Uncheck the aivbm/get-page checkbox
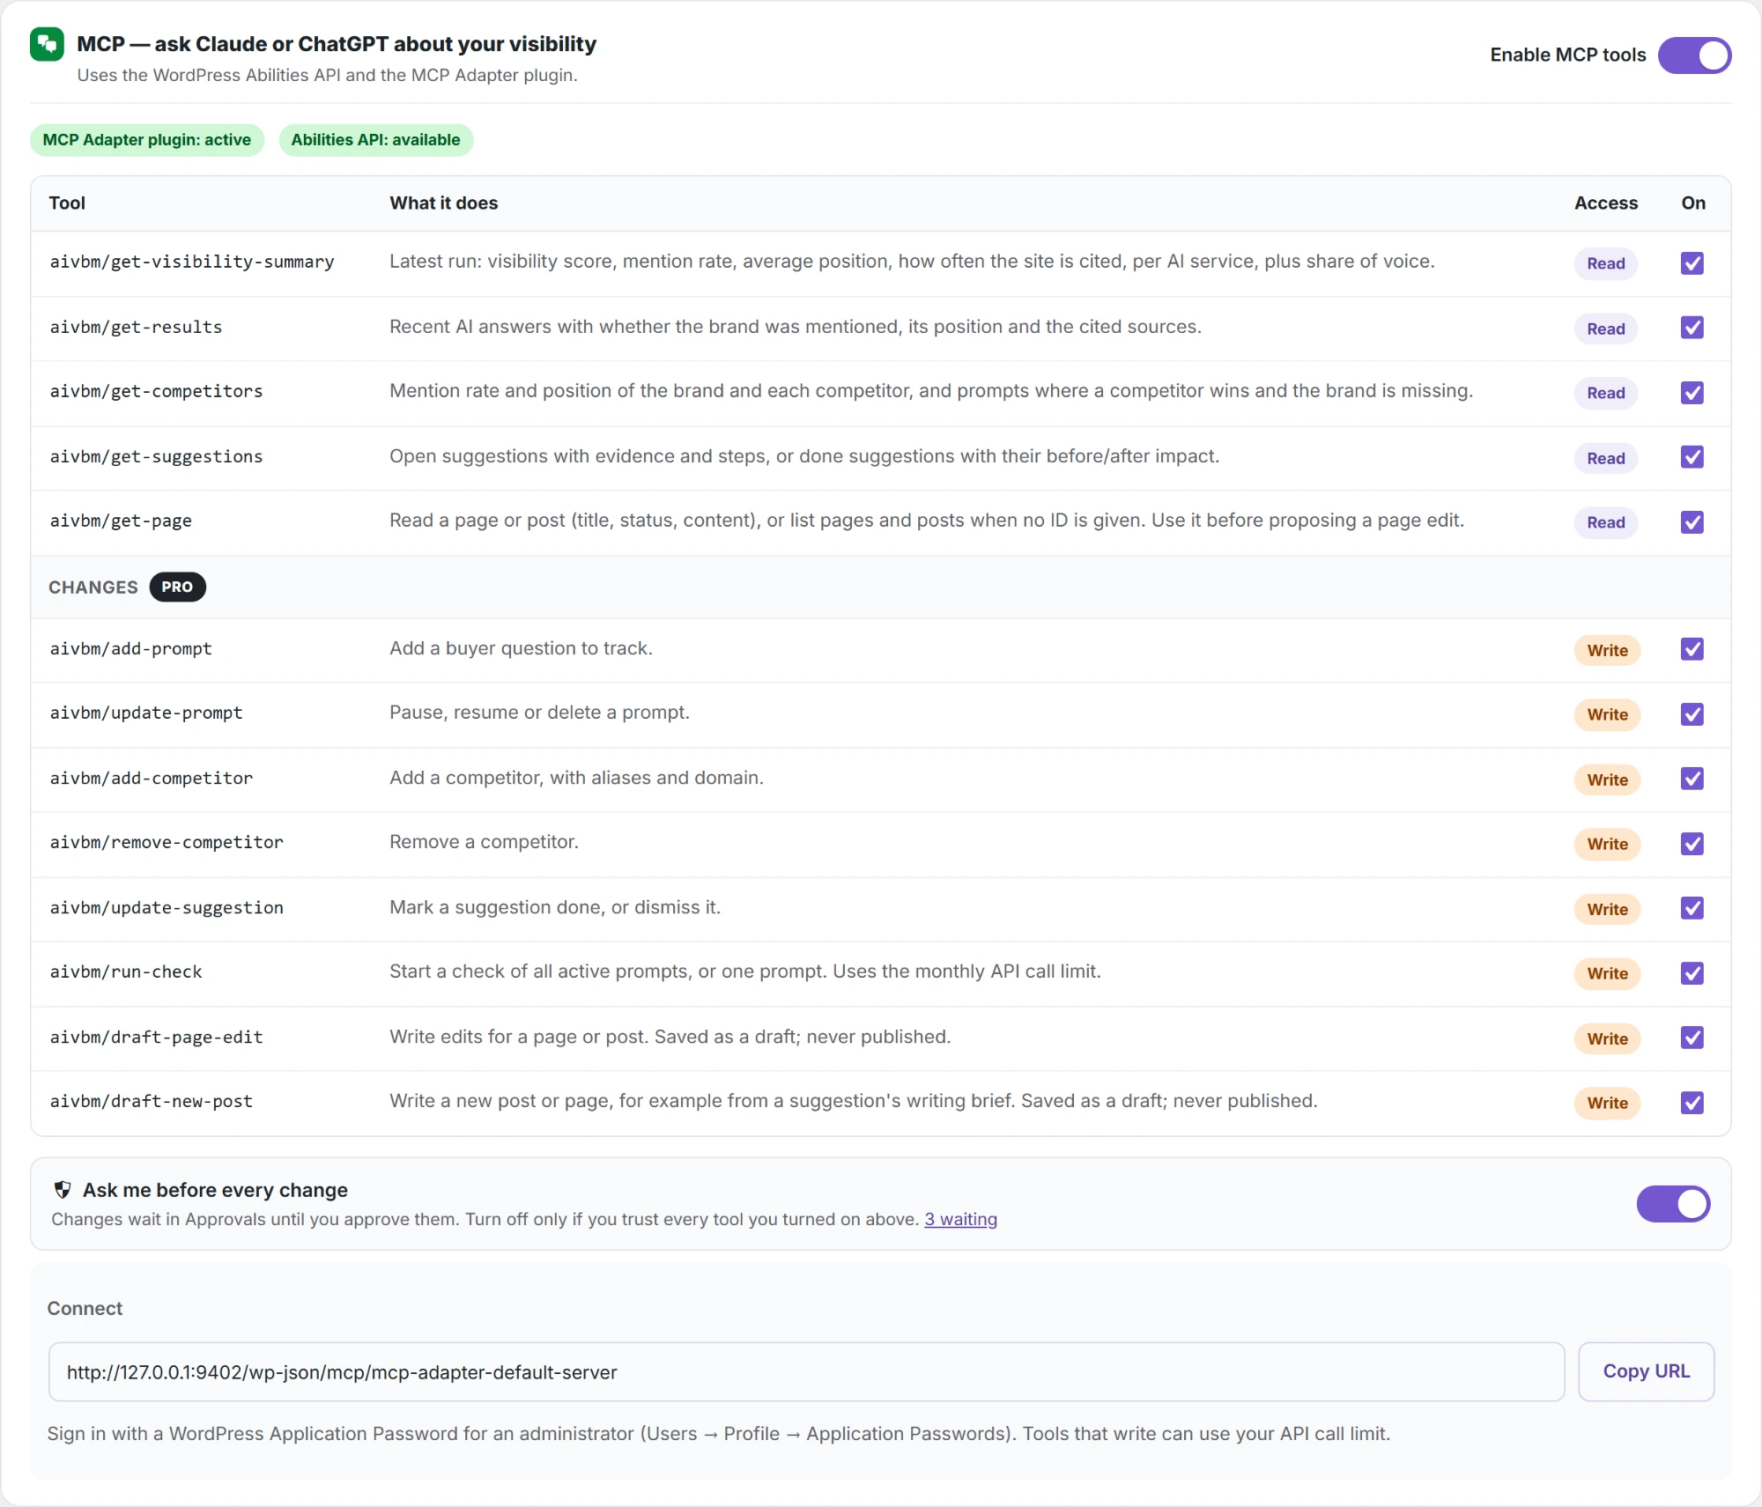1762x1507 pixels. coord(1692,522)
